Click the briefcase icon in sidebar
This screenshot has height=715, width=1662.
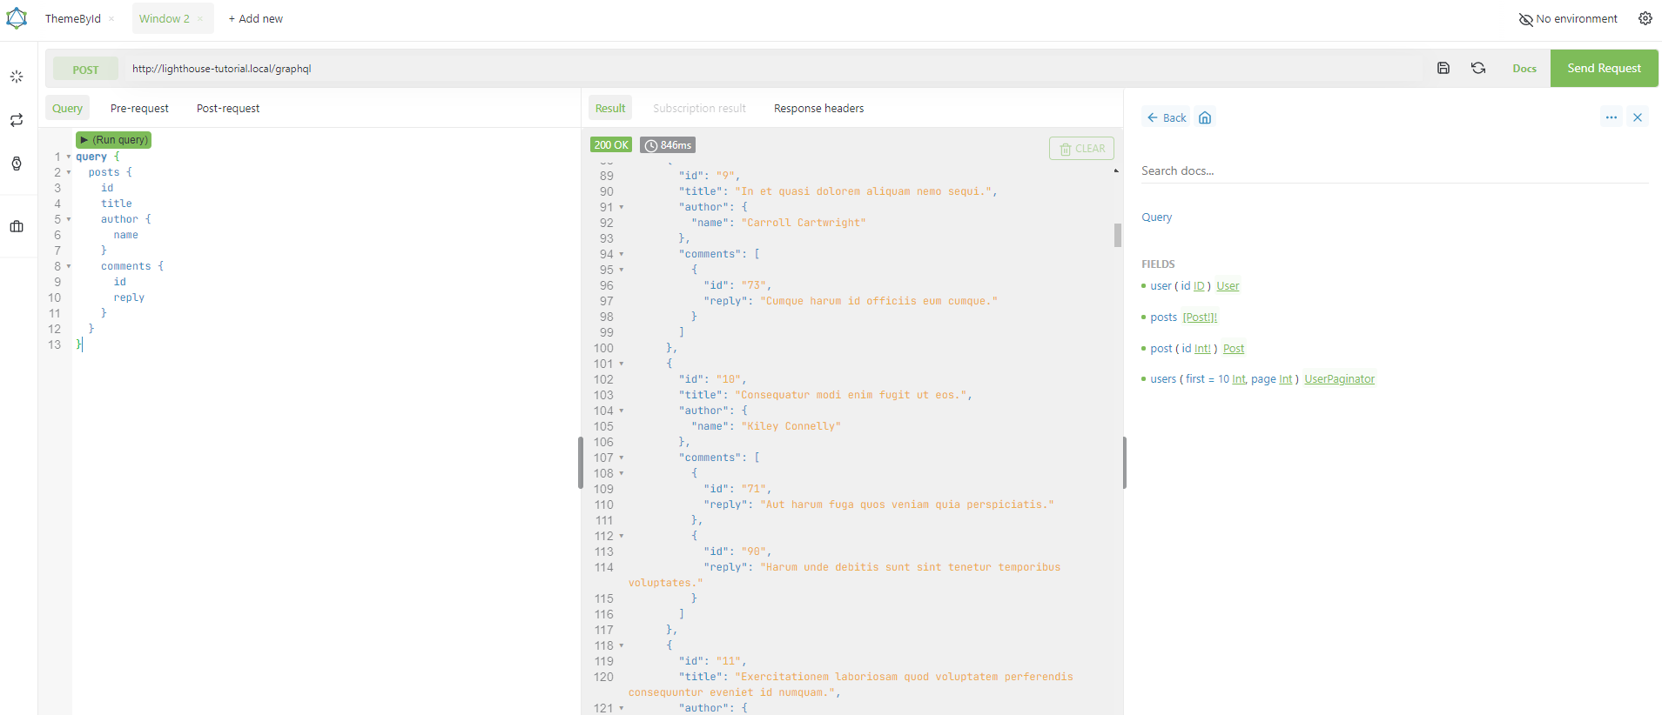17,226
